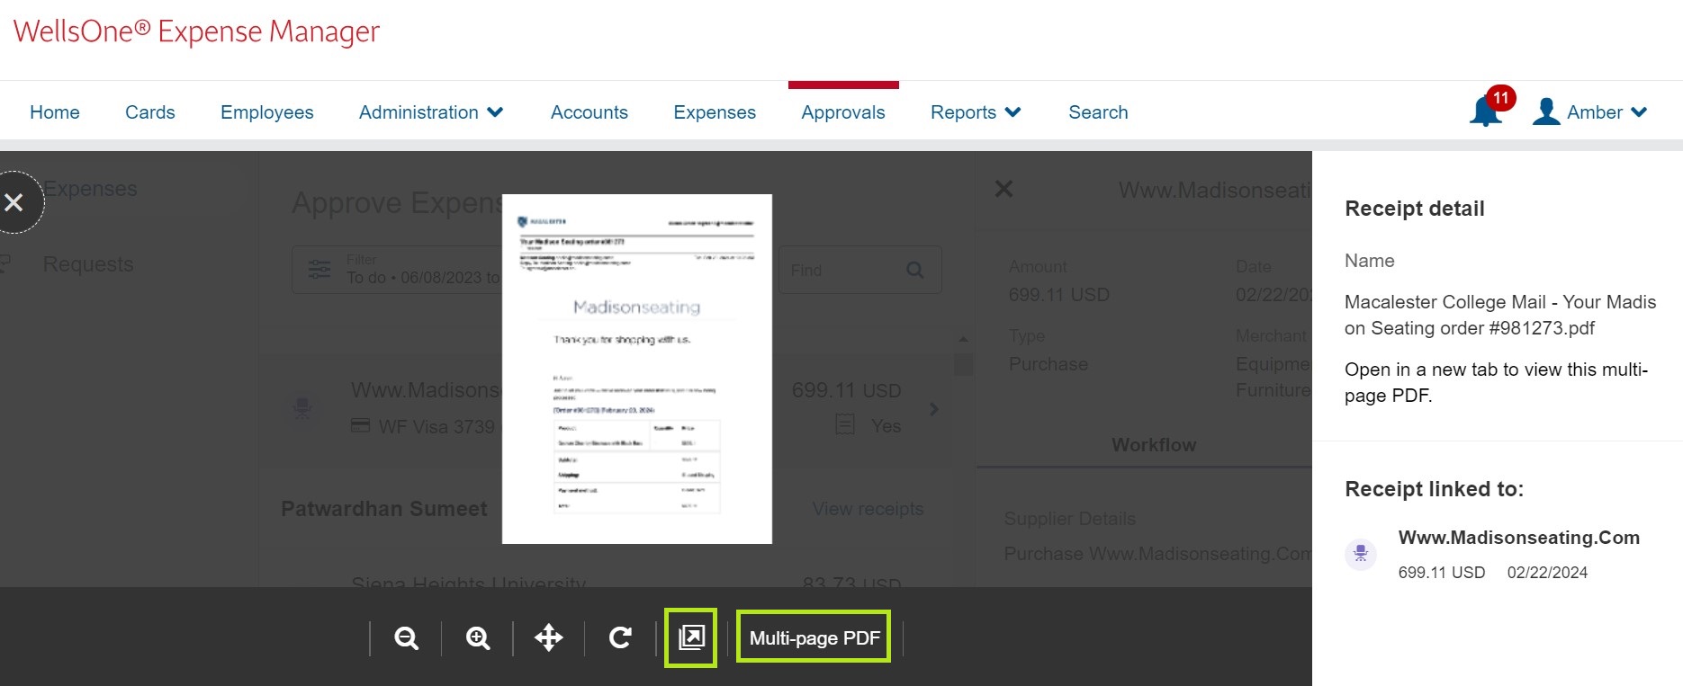The width and height of the screenshot is (1683, 686).
Task: Open notifications bell with 11 alerts
Action: tap(1486, 111)
